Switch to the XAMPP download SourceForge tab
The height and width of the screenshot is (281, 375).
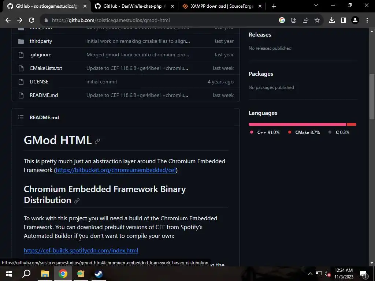pos(222,6)
